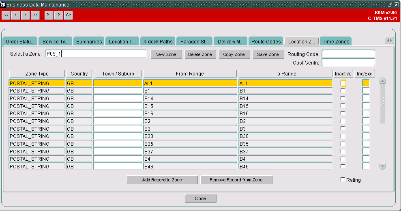Screen dimensions: 401x211
Task: Go to first record with << button
Action: (6, 15)
